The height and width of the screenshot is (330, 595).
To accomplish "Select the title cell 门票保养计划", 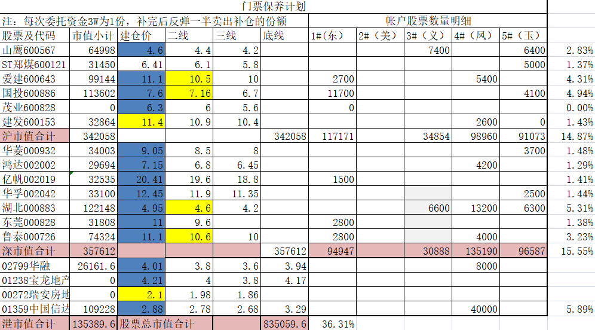I will pyautogui.click(x=274, y=7).
